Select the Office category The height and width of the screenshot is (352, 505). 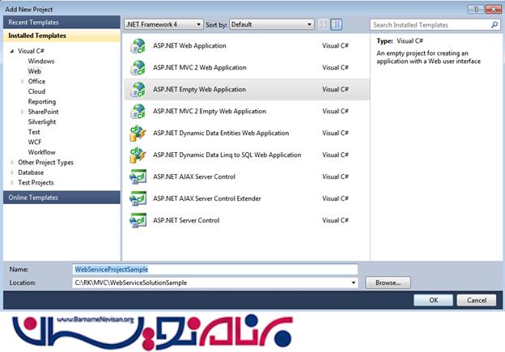36,82
